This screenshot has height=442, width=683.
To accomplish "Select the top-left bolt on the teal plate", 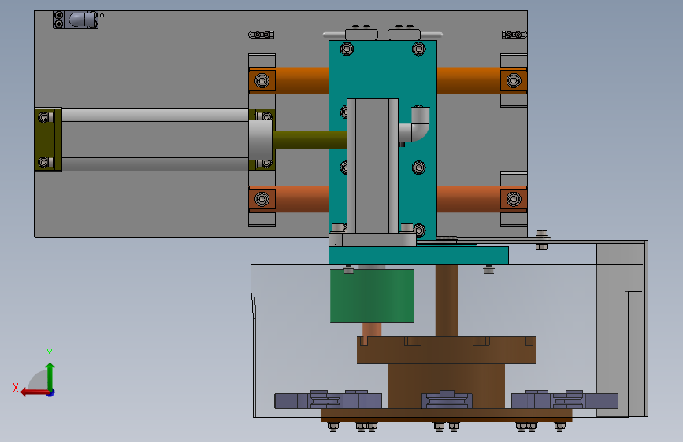I will (x=347, y=50).
